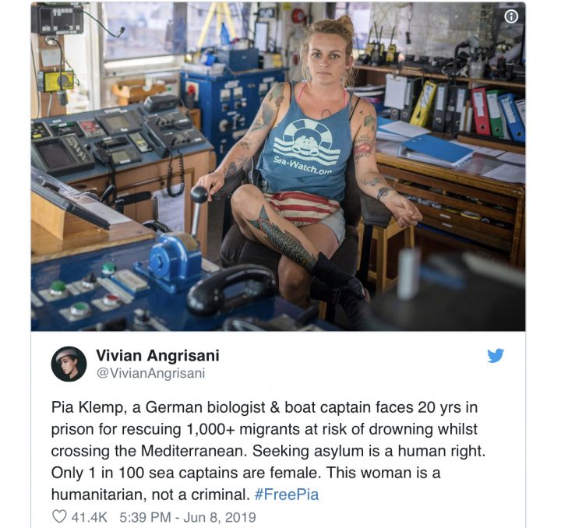
Task: Open Vivian Angrisani's profile avatar
Action: pos(69,364)
